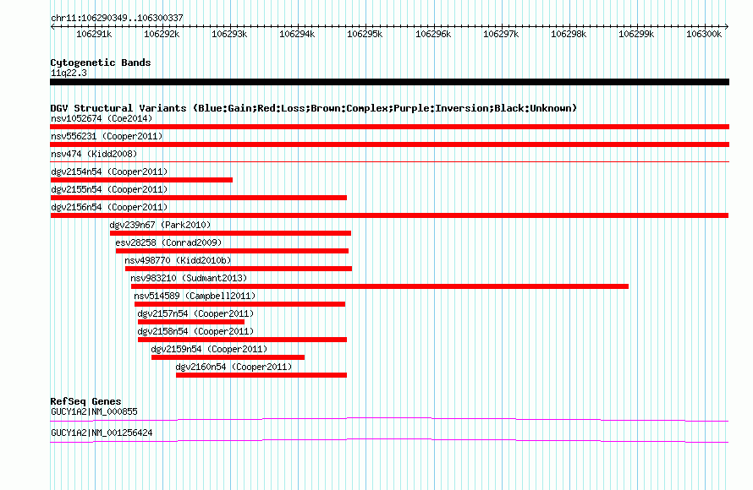Open variant nsv1052674 (Coe2014) label
Viewport: 753px width, 490px height.
point(102,118)
